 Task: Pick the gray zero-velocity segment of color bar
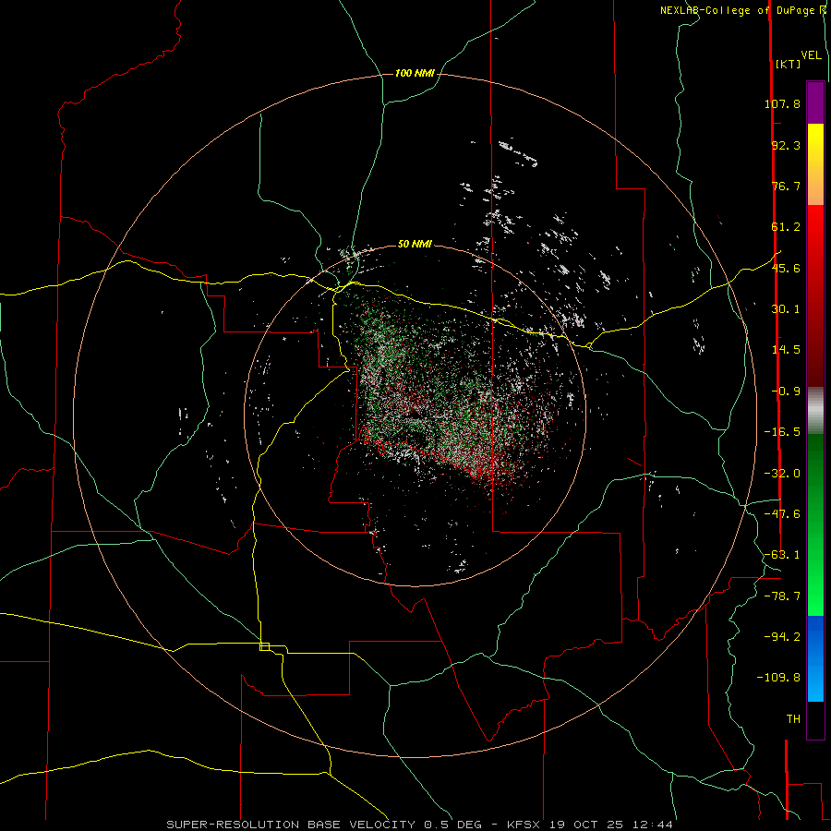point(815,411)
